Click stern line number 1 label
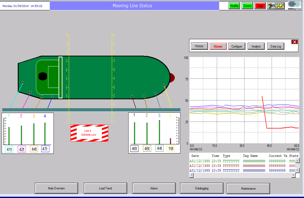The height and width of the screenshot is (198, 304). tap(9, 116)
